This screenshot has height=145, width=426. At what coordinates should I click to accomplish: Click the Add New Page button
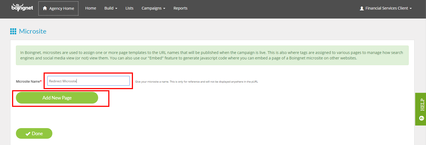[57, 98]
